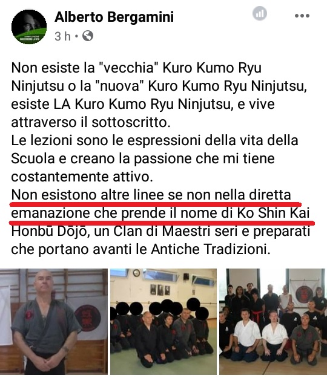The height and width of the screenshot is (378, 327).
Task: Click the globe public-privacy icon
Action: pyautogui.click(x=88, y=36)
